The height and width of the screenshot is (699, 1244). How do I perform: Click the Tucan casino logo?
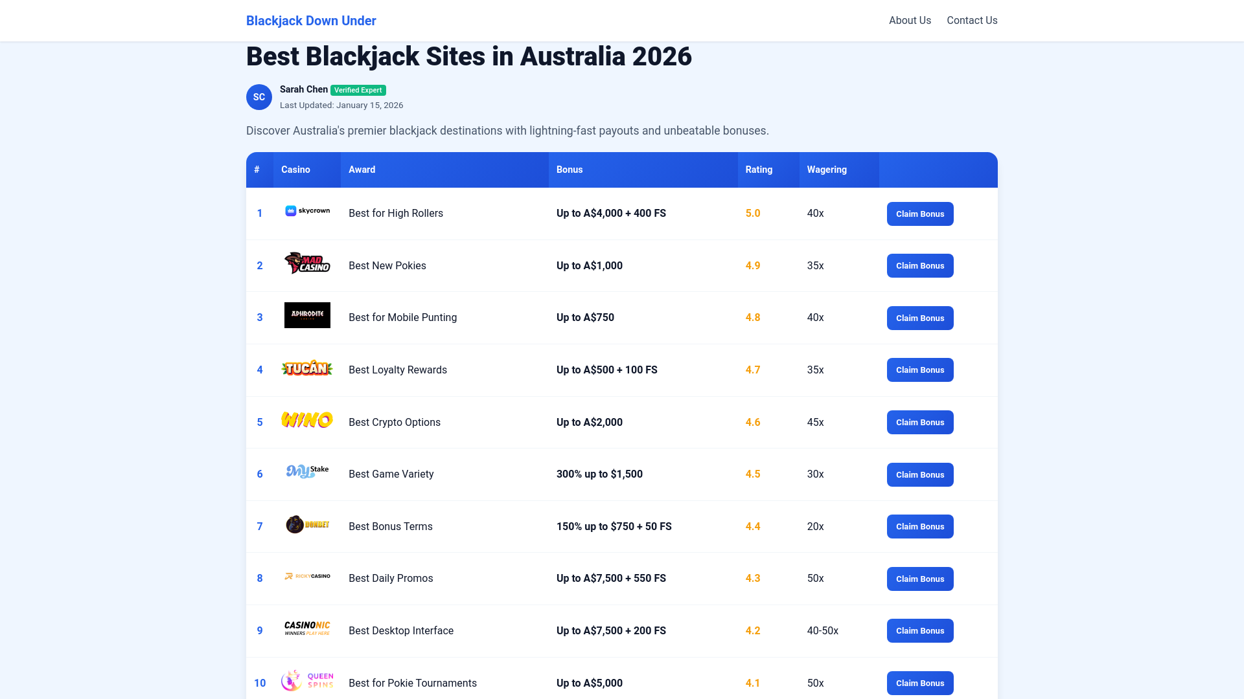coord(307,368)
